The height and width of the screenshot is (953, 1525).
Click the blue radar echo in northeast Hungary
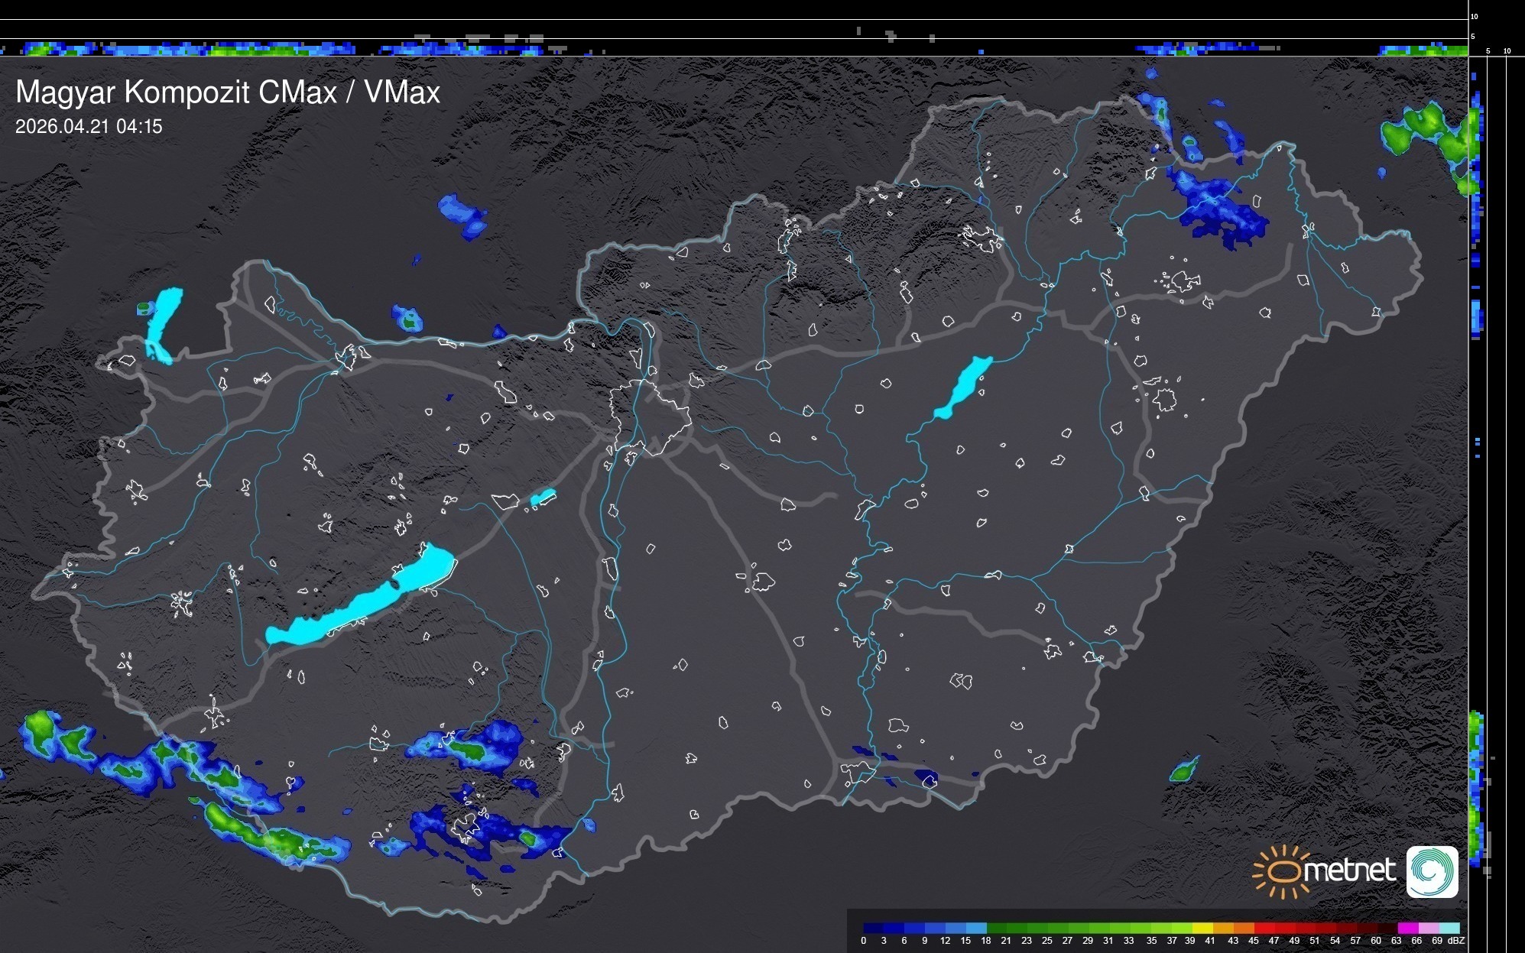(x=1219, y=208)
